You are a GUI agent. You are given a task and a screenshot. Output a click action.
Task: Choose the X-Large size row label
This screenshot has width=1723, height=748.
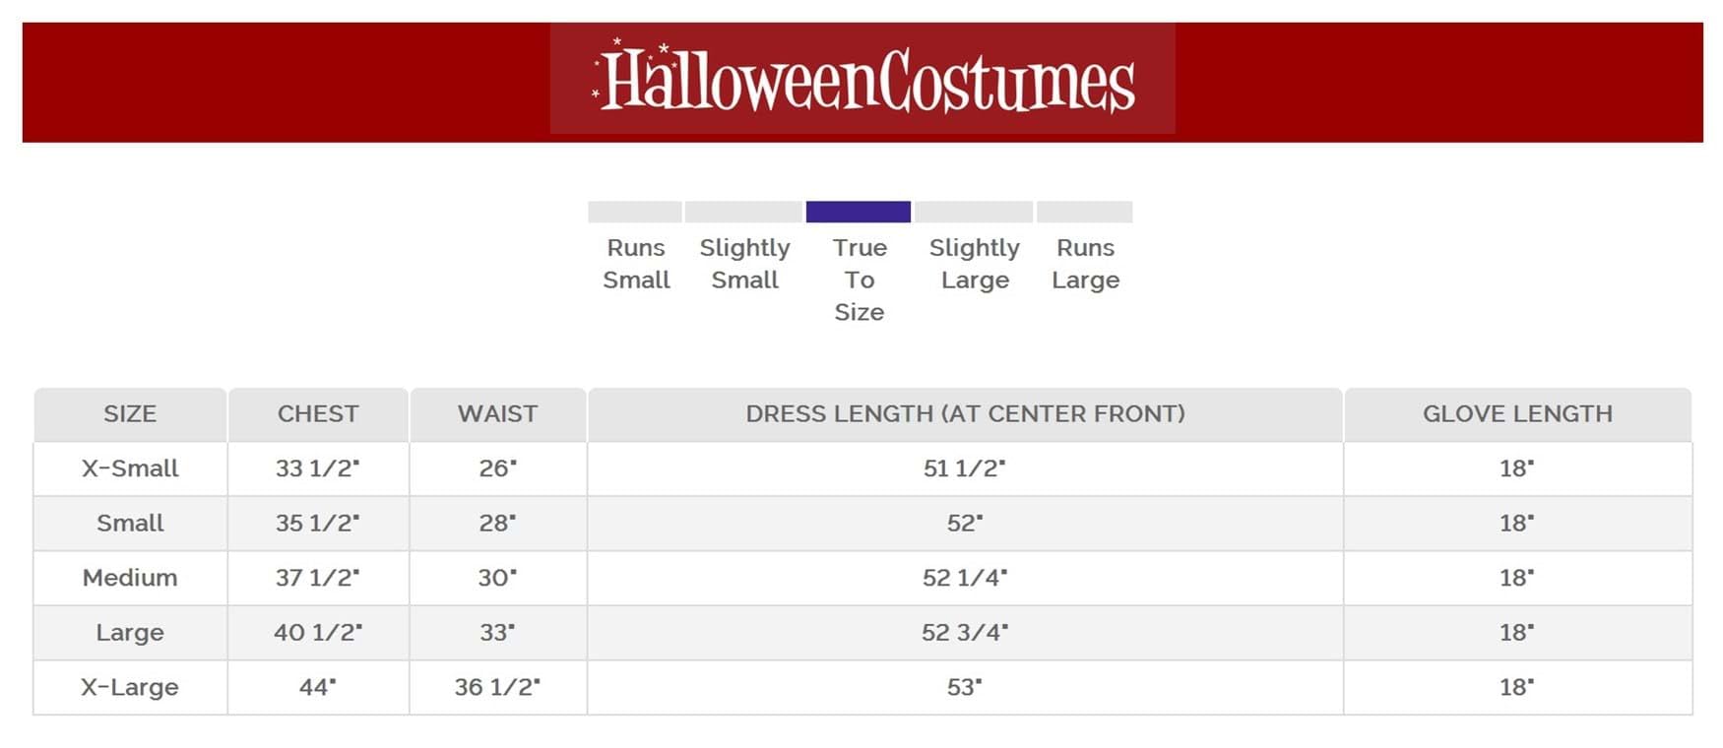point(130,687)
